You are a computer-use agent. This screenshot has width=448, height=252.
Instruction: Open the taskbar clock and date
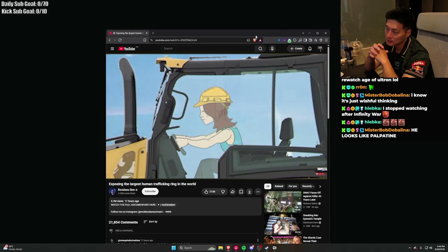click(440, 248)
